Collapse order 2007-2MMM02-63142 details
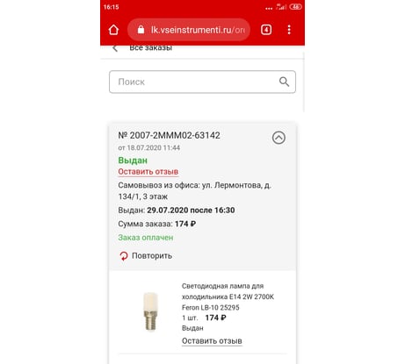The width and height of the screenshot is (405, 364). click(278, 138)
